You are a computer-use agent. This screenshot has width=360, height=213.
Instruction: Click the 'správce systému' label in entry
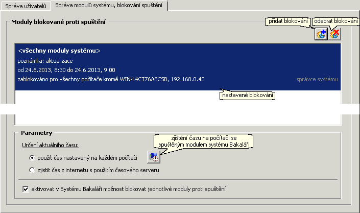pyautogui.click(x=317, y=80)
